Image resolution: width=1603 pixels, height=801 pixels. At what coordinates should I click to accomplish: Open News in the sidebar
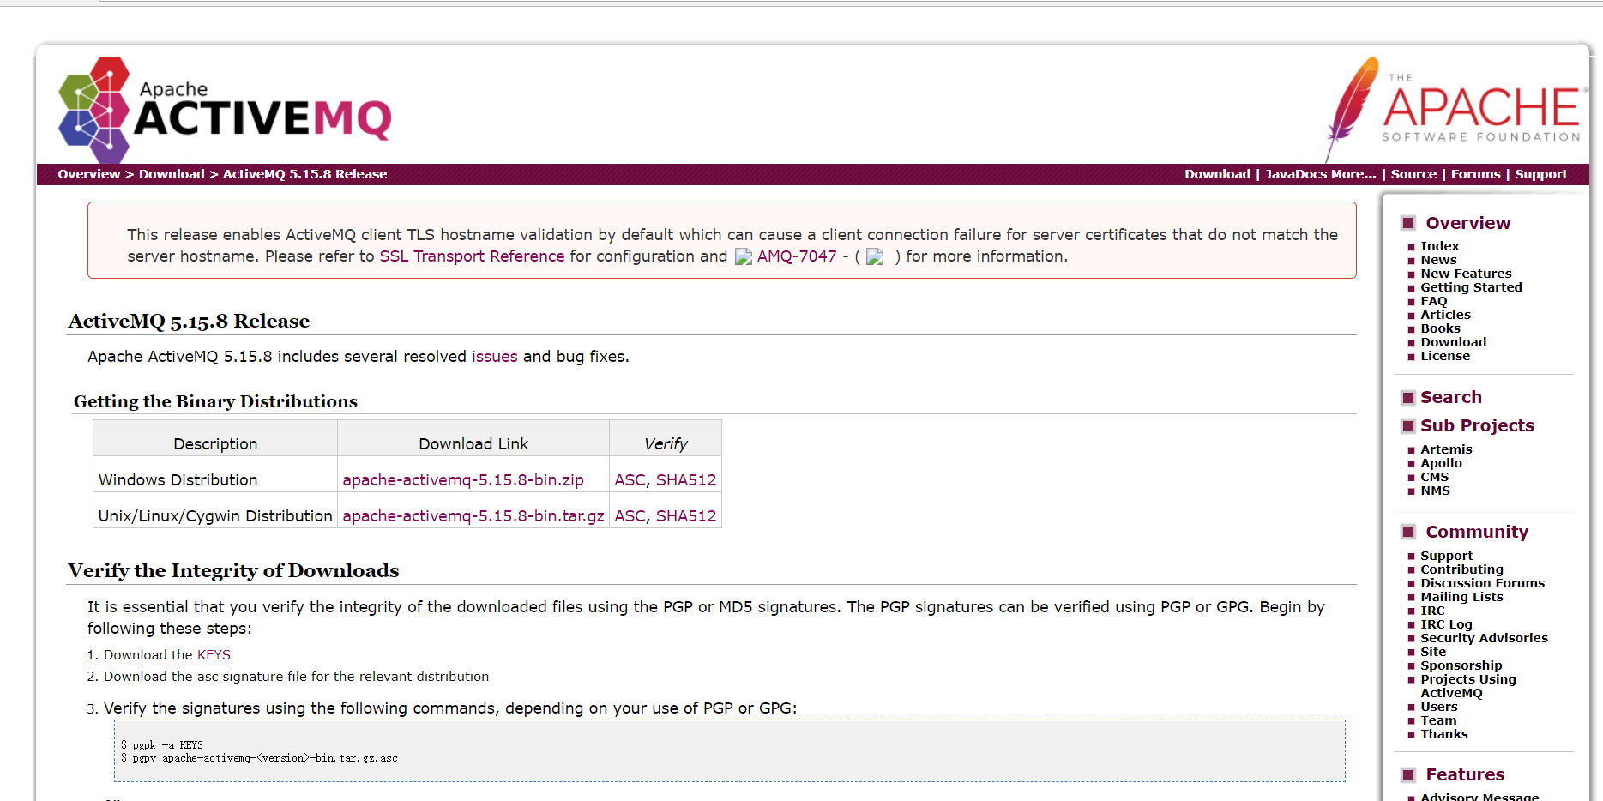(x=1438, y=260)
